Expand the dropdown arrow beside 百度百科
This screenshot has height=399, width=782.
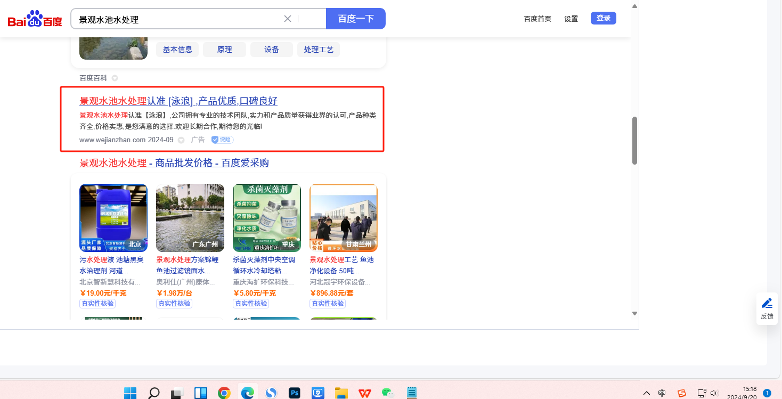pos(115,78)
